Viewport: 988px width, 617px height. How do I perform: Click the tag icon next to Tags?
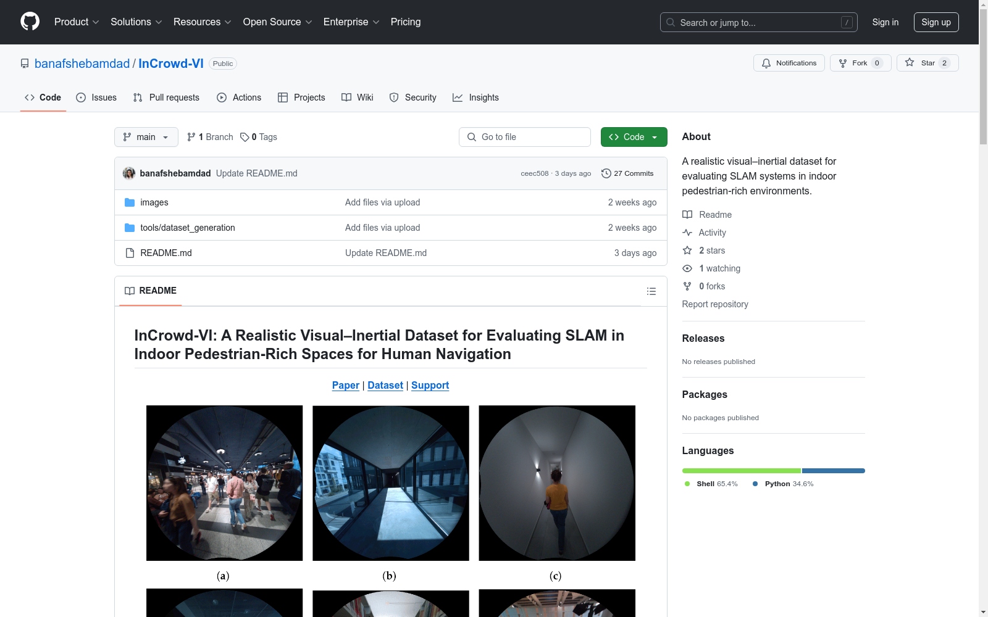(245, 137)
